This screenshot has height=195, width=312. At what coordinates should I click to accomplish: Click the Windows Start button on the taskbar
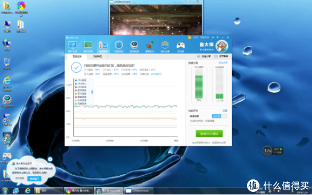pyautogui.click(x=4, y=191)
